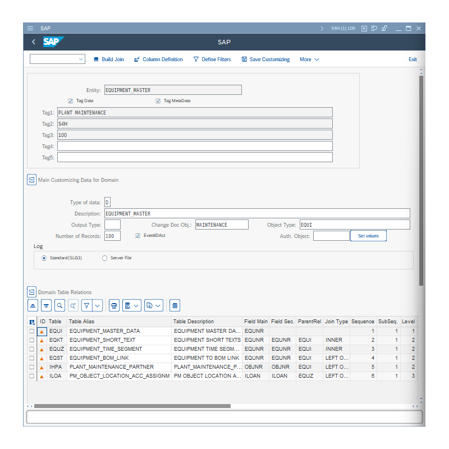Image resolution: width=449 pixels, height=449 pixels.
Task: Collapse Main Customizing Data section icon
Action: pyautogui.click(x=31, y=180)
